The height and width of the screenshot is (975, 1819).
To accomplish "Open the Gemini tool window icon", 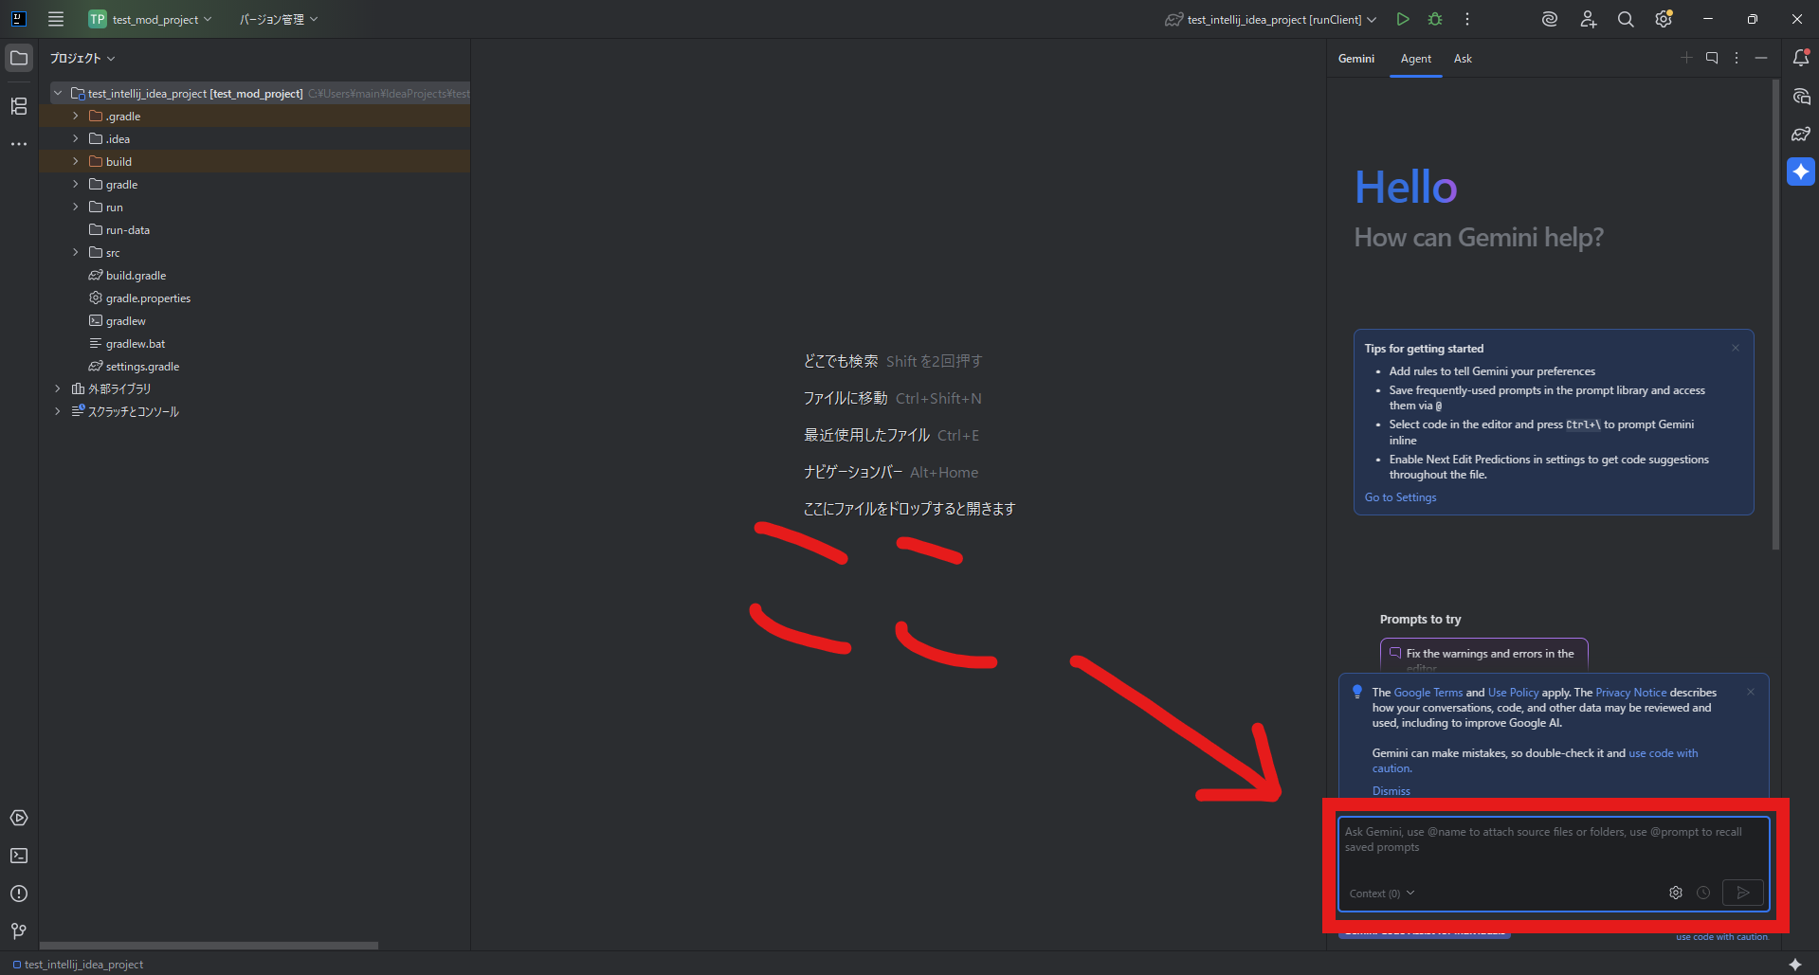I will [x=1800, y=172].
